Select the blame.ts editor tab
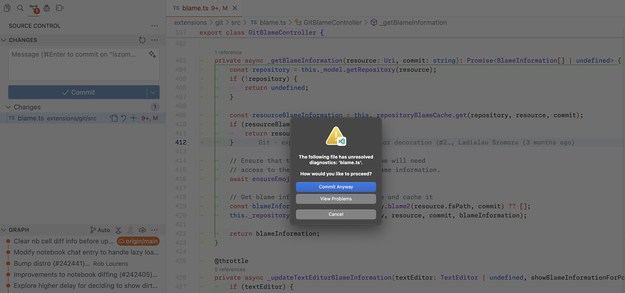 tap(200, 8)
